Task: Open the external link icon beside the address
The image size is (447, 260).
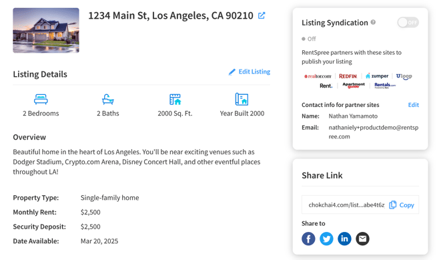Action: (262, 15)
